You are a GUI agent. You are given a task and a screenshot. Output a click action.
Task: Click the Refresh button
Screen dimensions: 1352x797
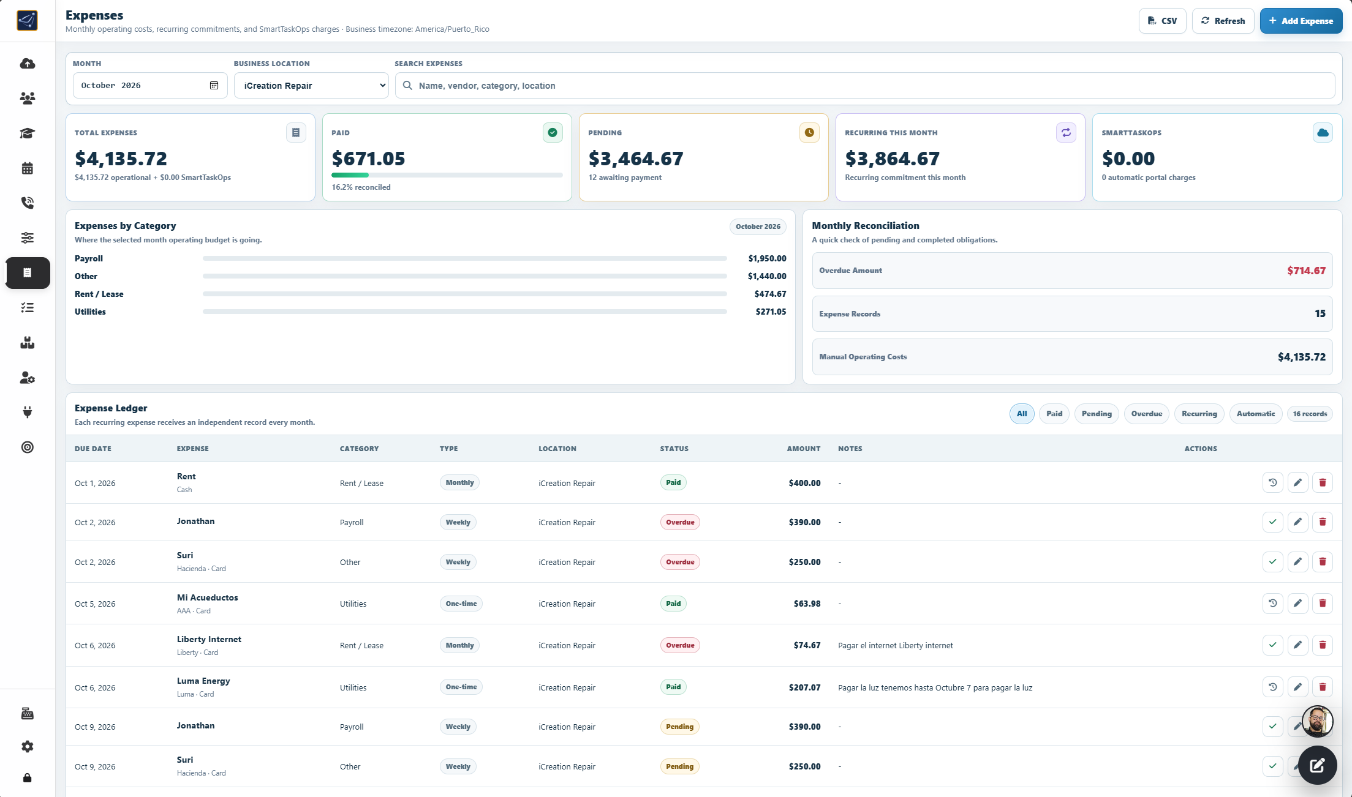click(1223, 21)
